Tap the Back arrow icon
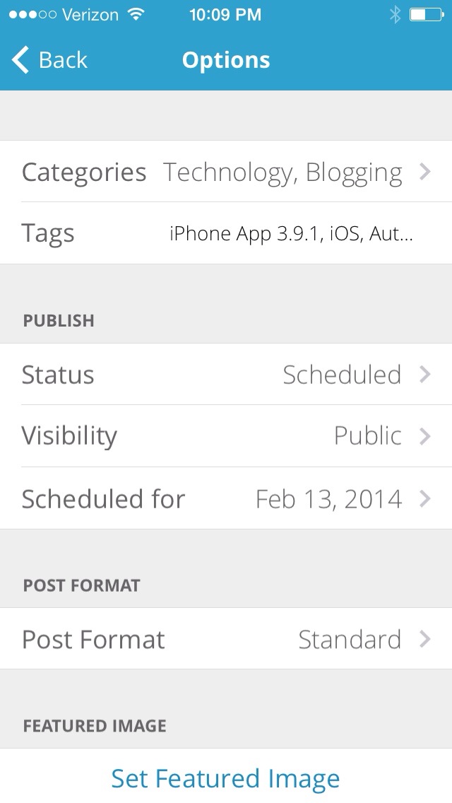The width and height of the screenshot is (452, 803). (x=20, y=61)
